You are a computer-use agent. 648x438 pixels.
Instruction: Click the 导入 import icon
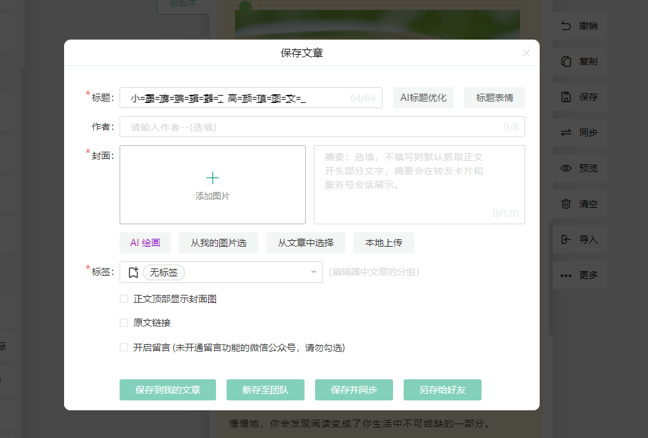[565, 239]
